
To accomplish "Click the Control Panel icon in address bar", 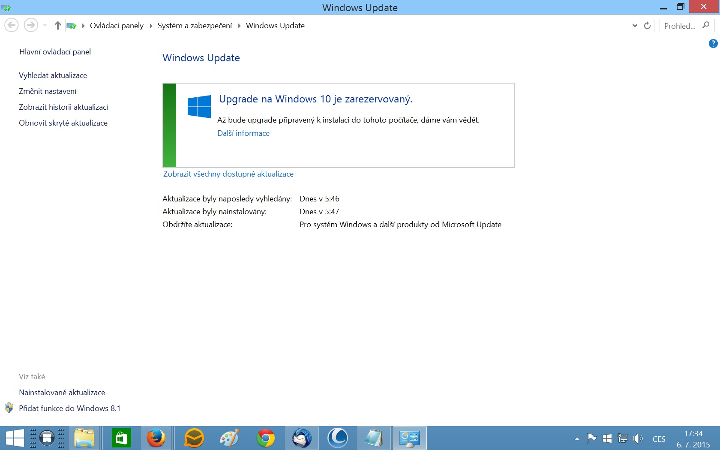I will 72,26.
